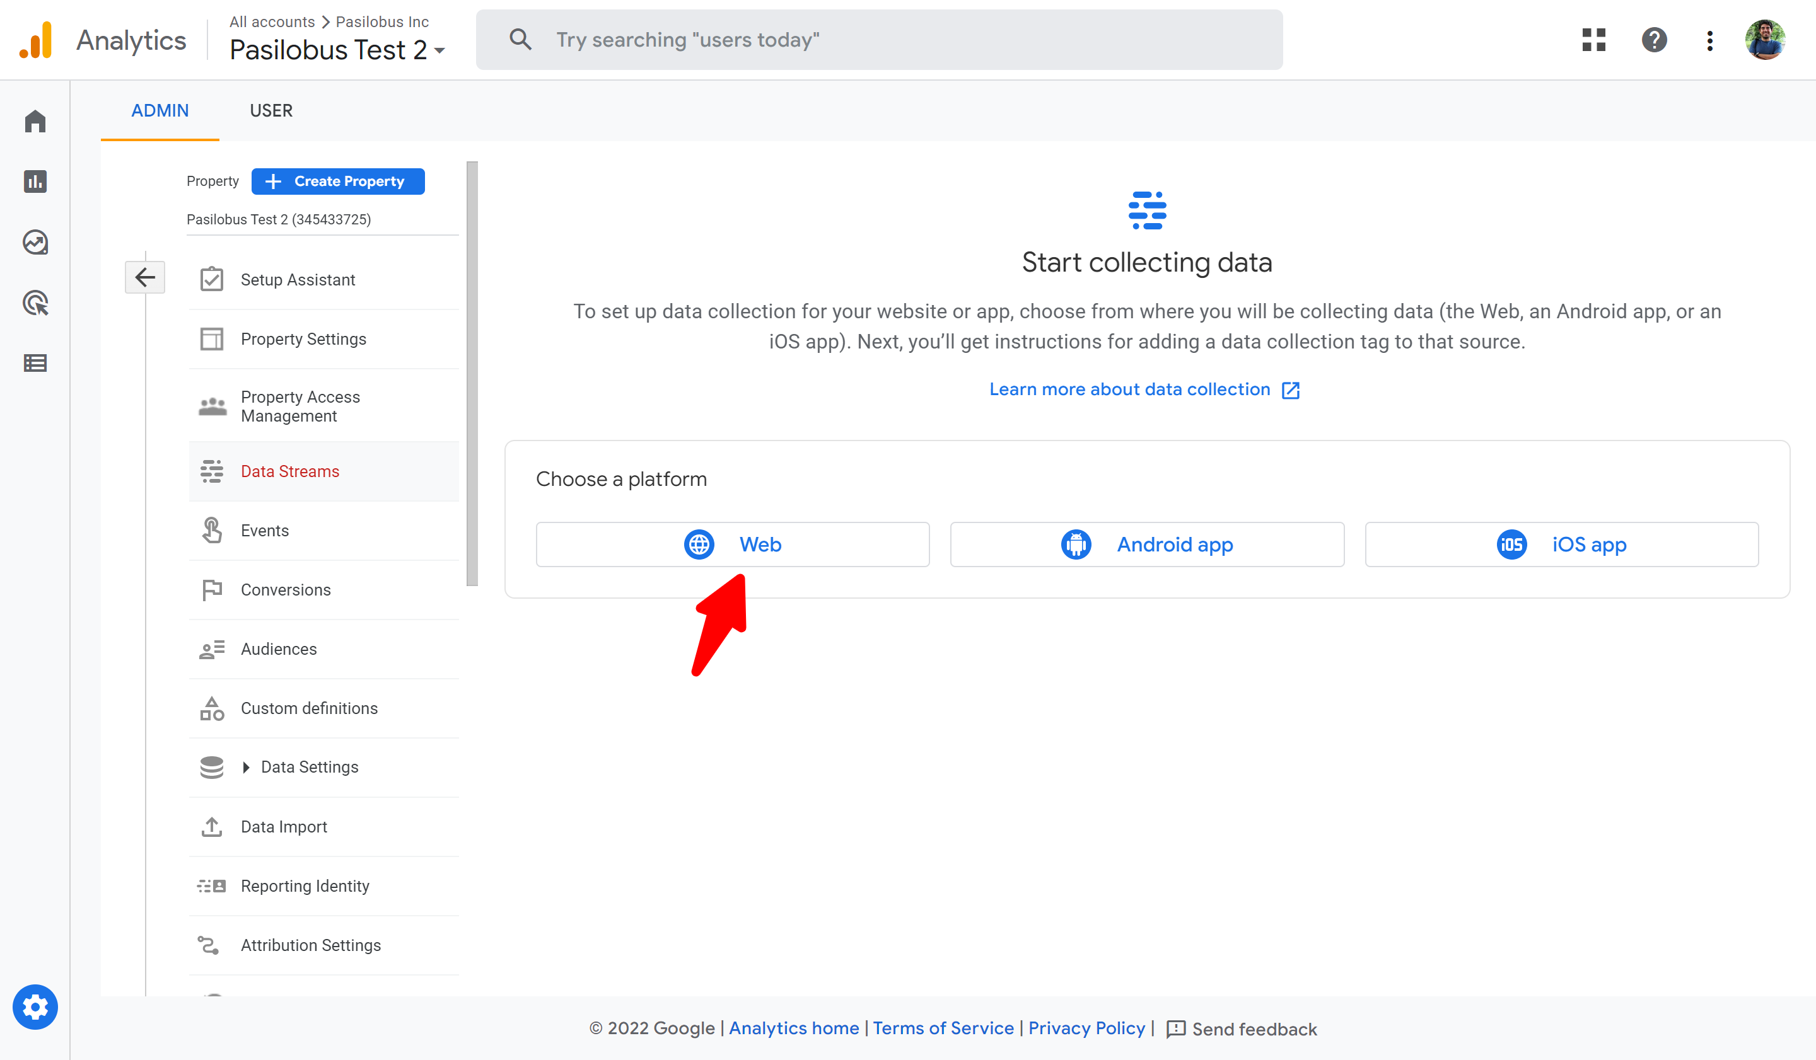Click the search input field
Viewport: 1816px width, 1060px height.
(x=879, y=40)
